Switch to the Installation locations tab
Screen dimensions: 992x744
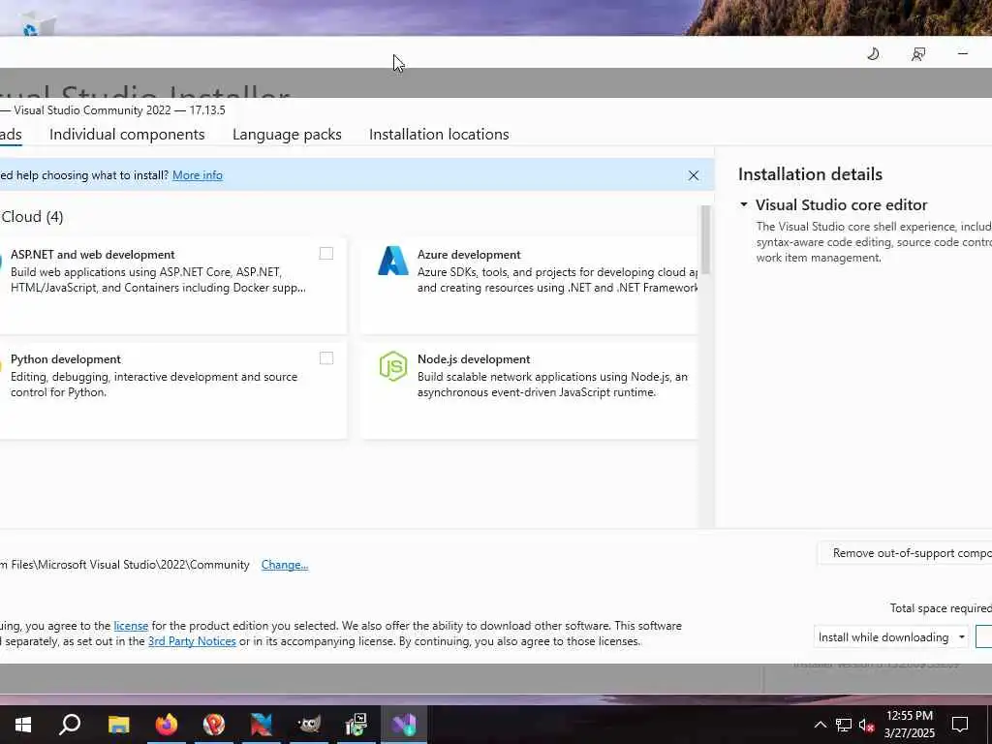click(x=439, y=134)
